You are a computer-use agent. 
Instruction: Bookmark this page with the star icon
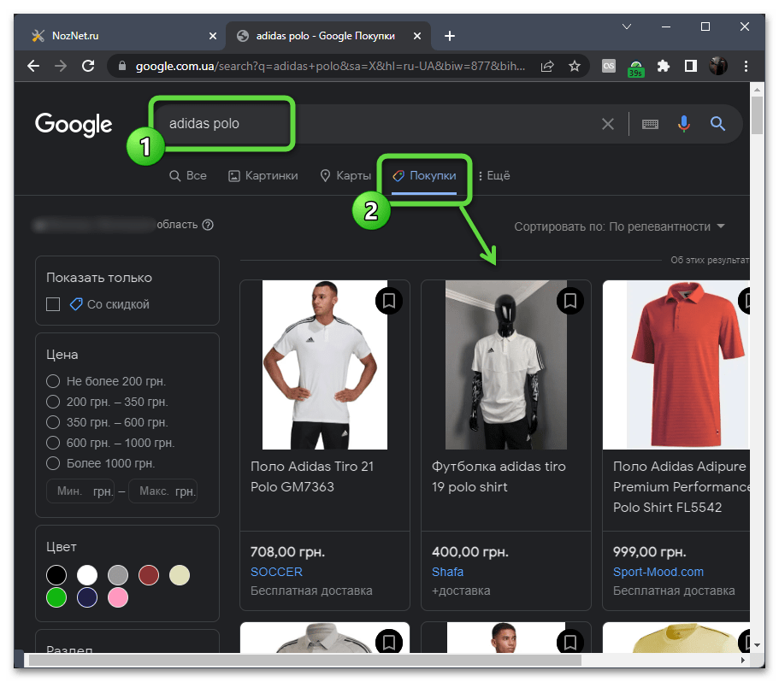(575, 66)
